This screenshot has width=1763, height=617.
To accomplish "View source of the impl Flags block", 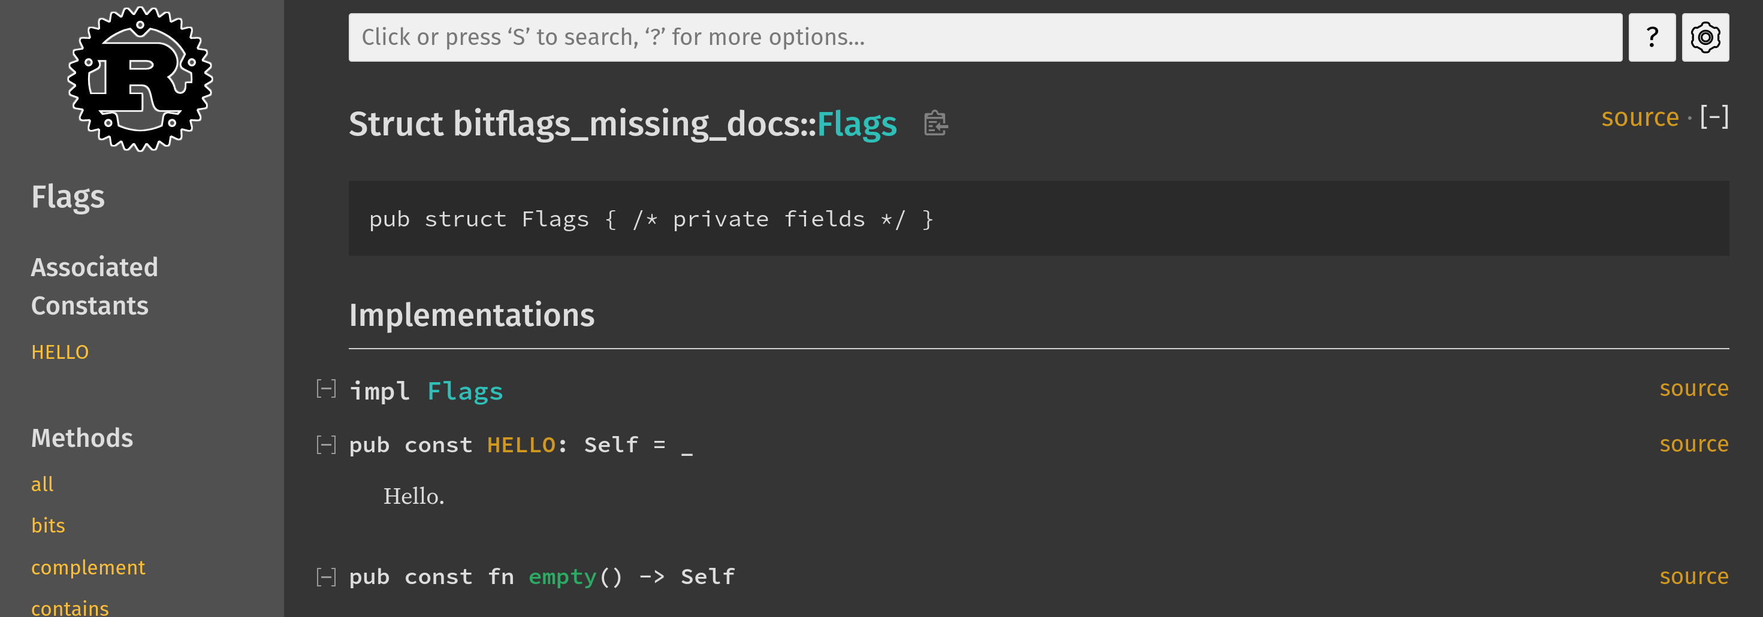I will [x=1694, y=388].
